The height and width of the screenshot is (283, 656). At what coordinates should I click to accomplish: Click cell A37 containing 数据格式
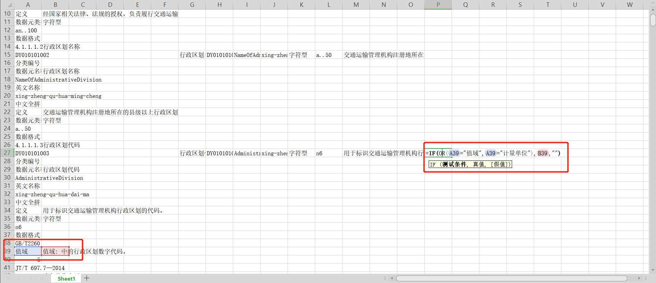point(28,235)
